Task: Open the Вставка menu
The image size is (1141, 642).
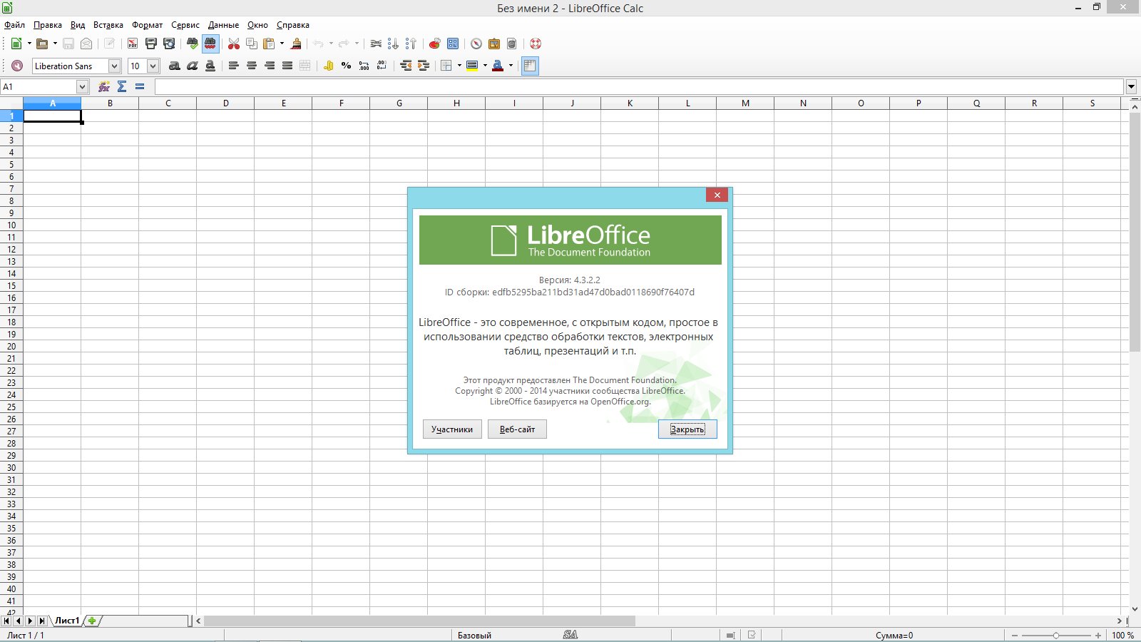Action: tap(108, 25)
